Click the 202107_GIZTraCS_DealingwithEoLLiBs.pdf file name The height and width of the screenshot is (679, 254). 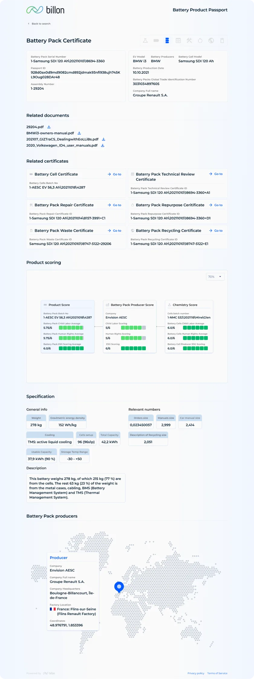click(x=62, y=139)
